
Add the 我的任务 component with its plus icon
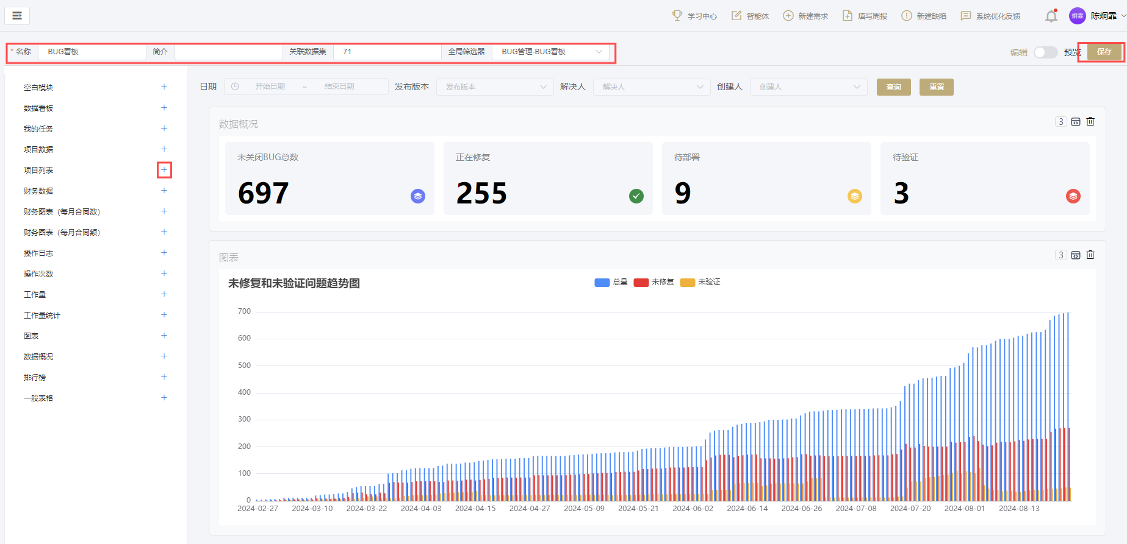pos(164,129)
